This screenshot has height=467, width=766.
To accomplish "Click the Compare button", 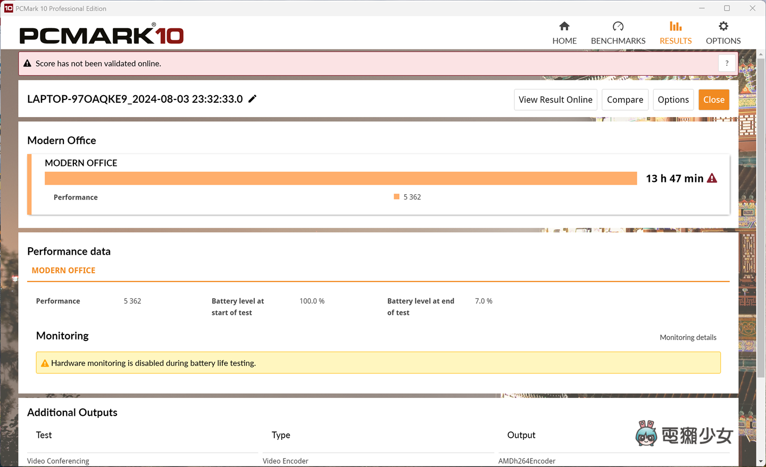I will [625, 99].
